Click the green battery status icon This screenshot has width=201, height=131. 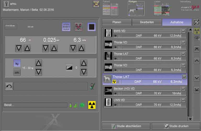pyautogui.click(x=70, y=105)
